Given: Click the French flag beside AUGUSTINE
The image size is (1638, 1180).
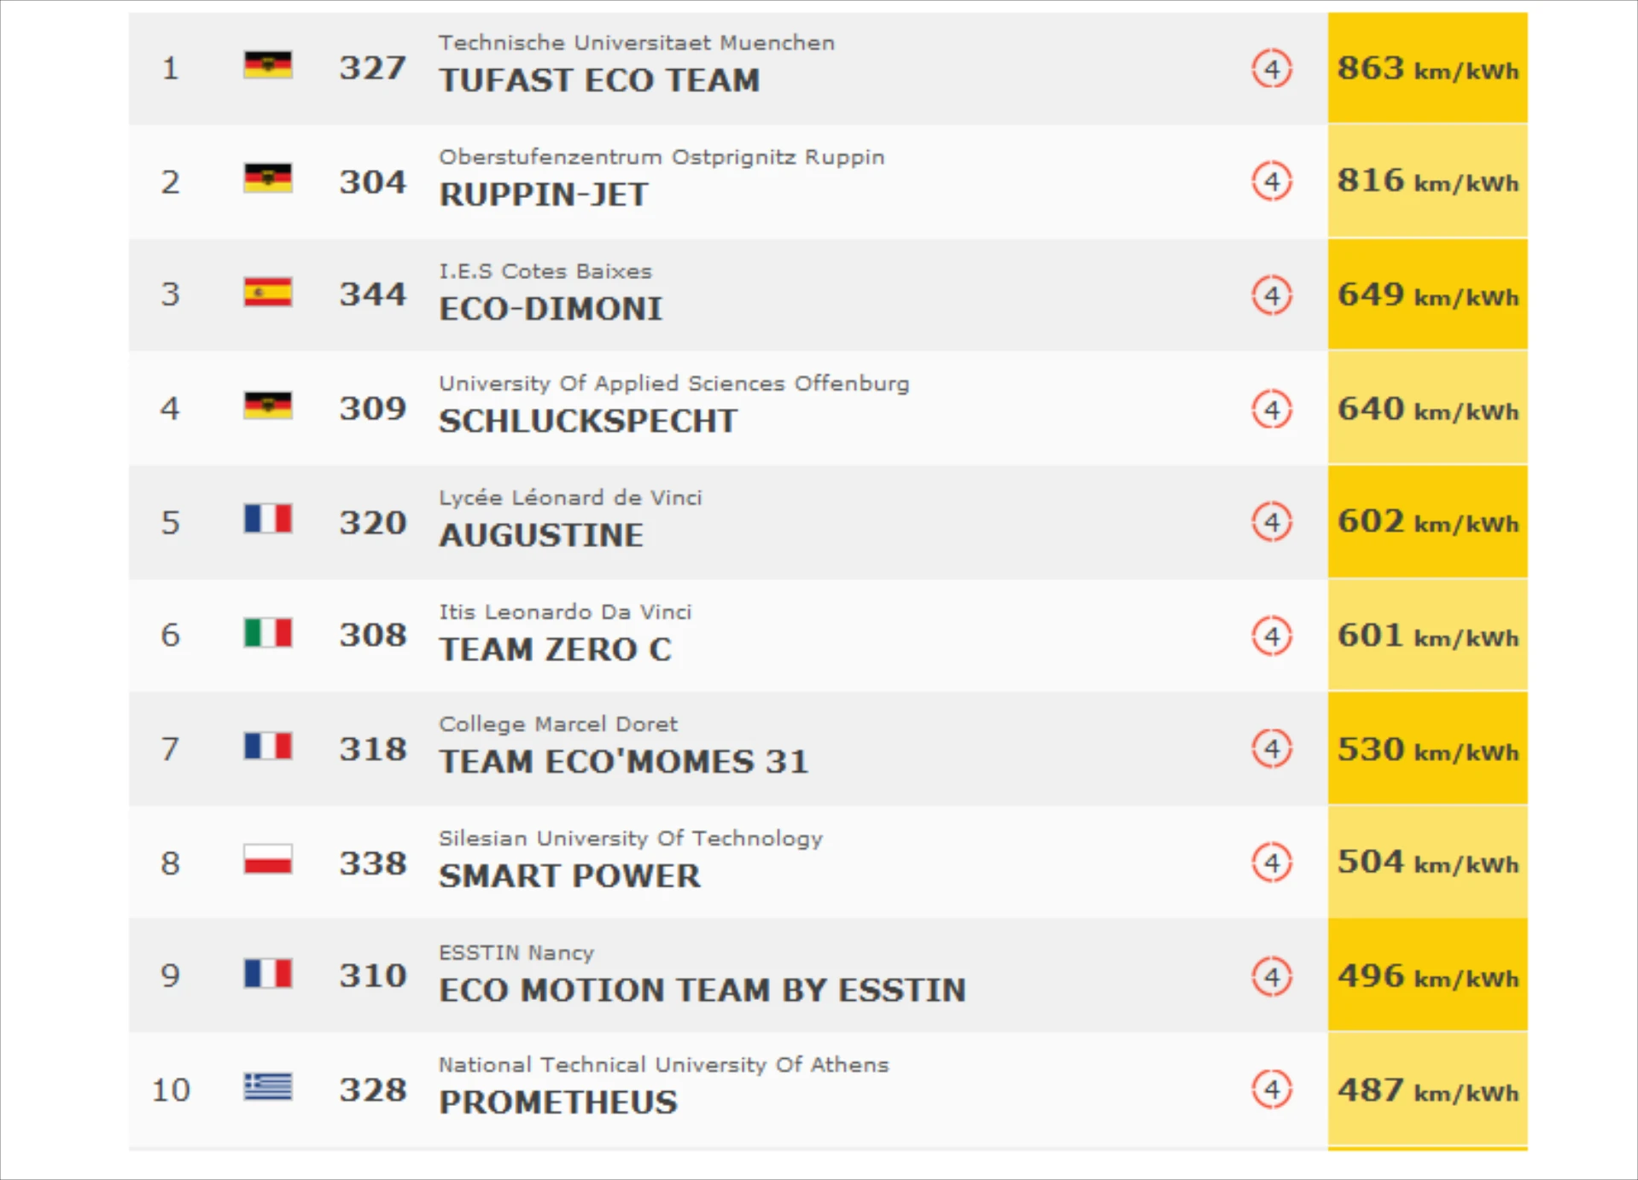Looking at the screenshot, I should tap(268, 519).
